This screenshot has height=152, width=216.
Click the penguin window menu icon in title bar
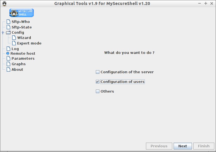4,4
